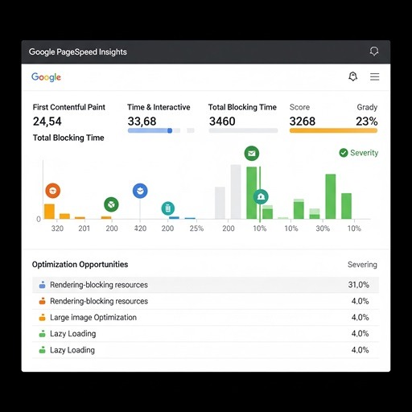This screenshot has height=412, width=412.
Task: Click the Severity legend label
Action: (x=365, y=153)
